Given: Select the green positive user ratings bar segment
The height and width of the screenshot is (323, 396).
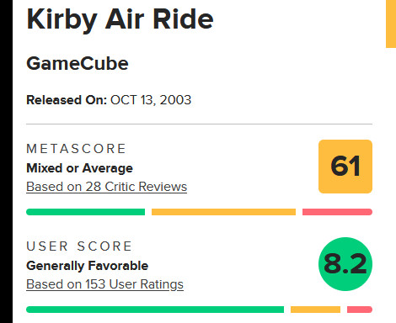Looking at the screenshot, I should pos(155,310).
